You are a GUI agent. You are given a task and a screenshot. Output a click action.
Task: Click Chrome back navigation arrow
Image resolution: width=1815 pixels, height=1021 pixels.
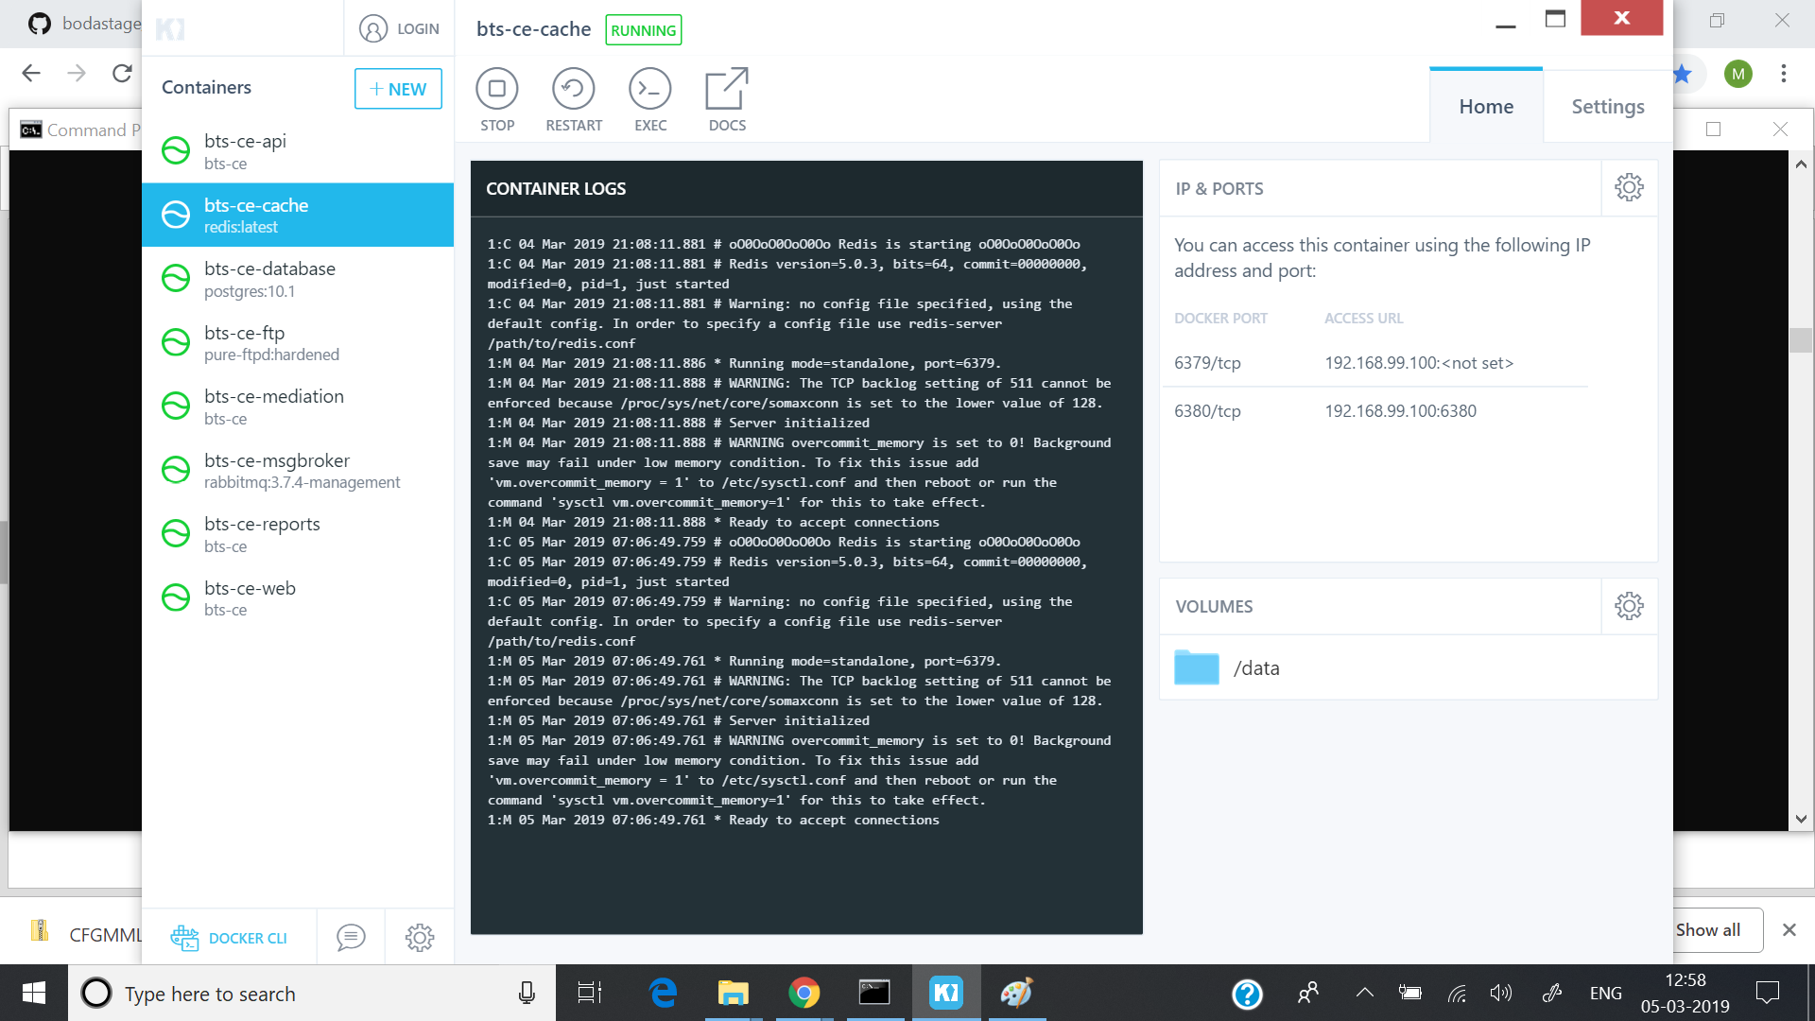point(31,73)
